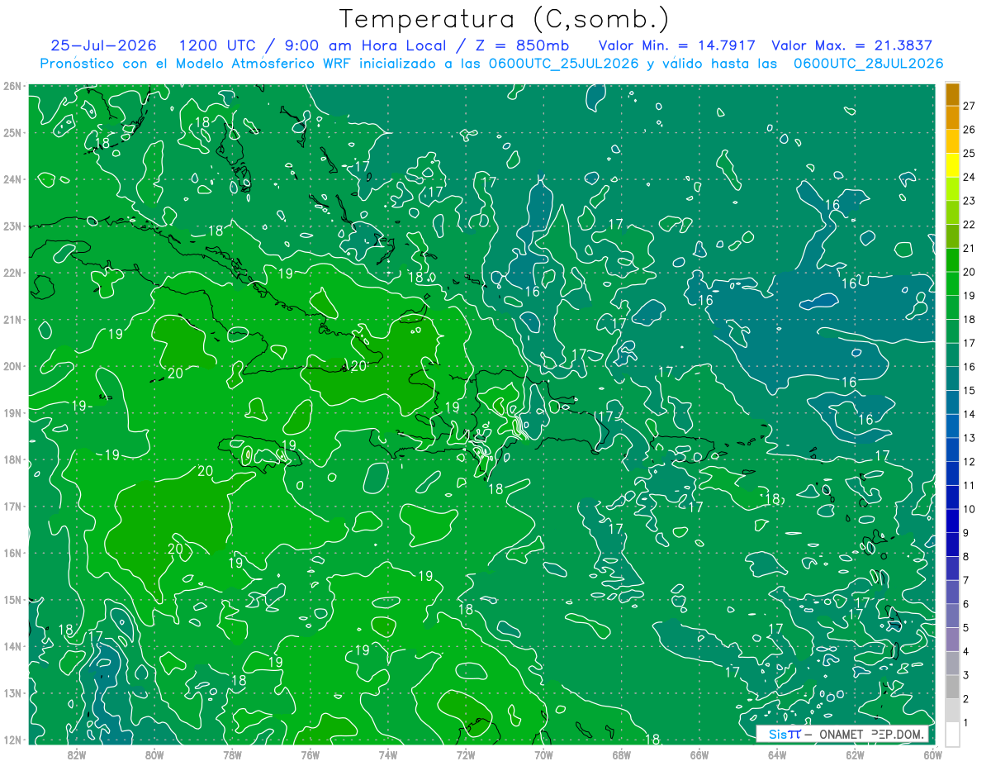
Task: Click the "0600UTC_25JUL2026" initialization time
Action: pos(563,64)
